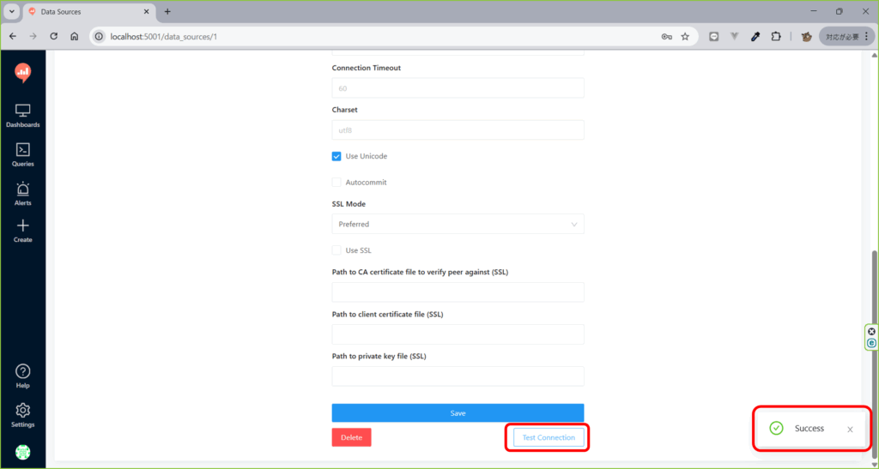
Task: Dismiss the Success notification
Action: click(850, 429)
